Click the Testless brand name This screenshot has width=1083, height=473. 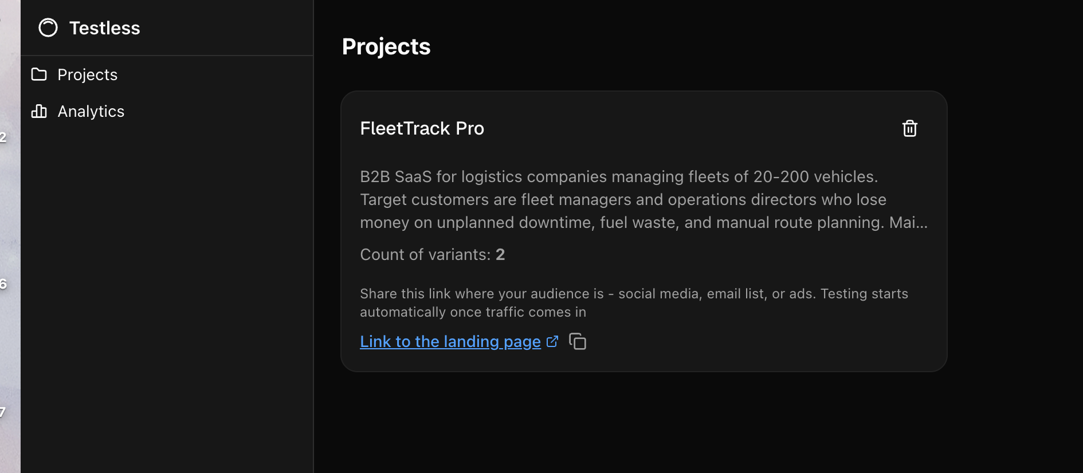tap(105, 28)
